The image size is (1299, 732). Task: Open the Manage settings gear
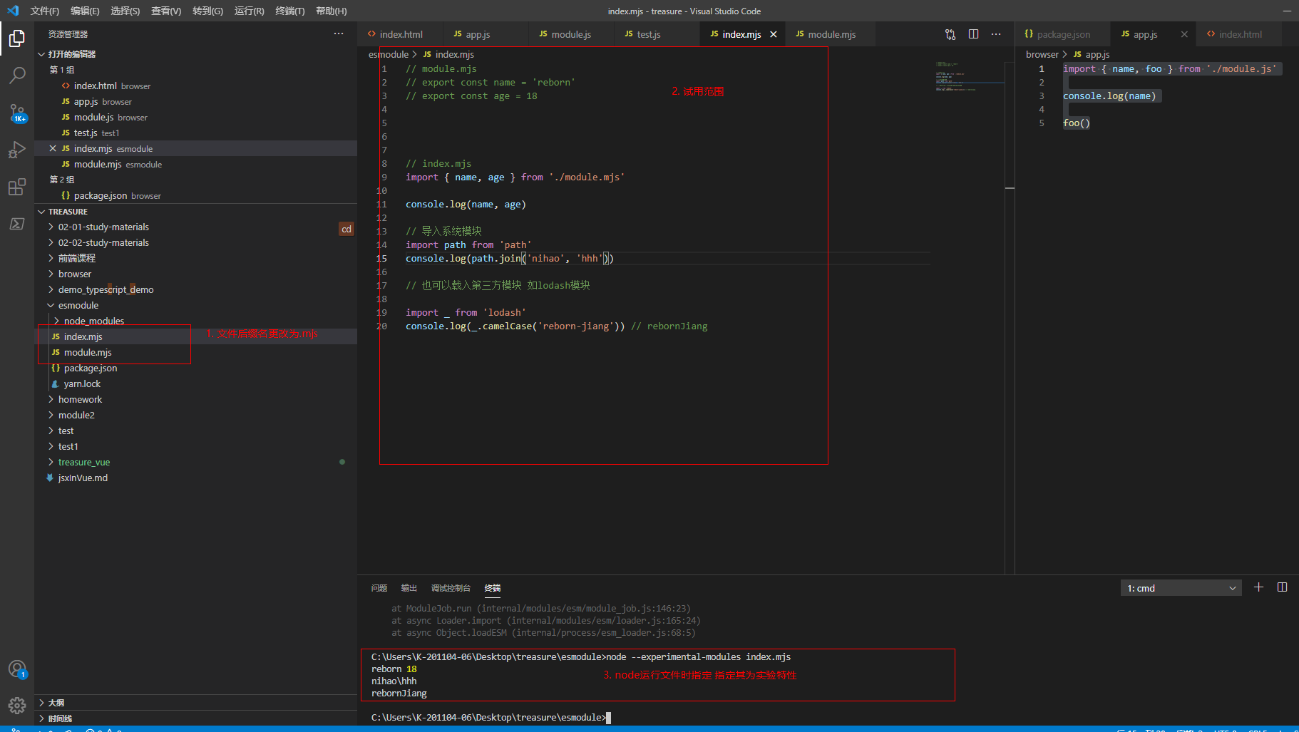(17, 705)
